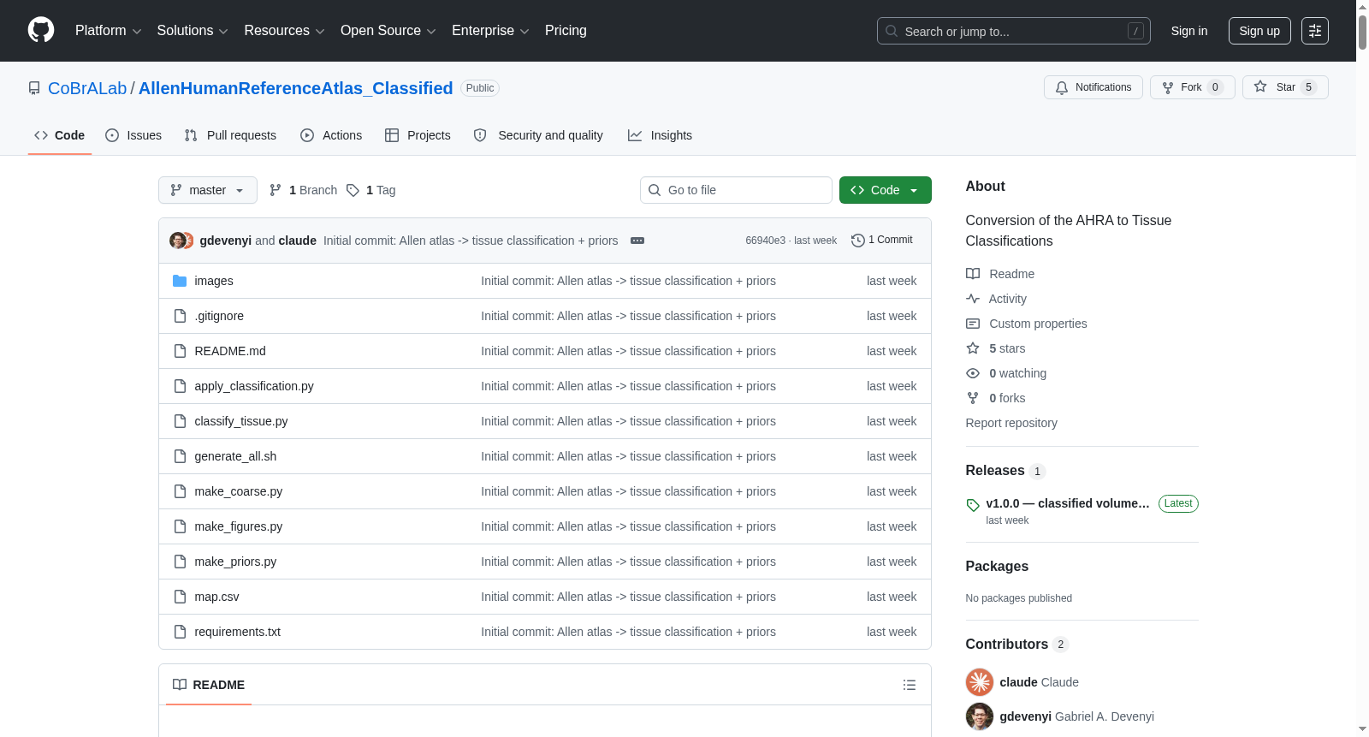Expand the Solutions menu

click(193, 31)
